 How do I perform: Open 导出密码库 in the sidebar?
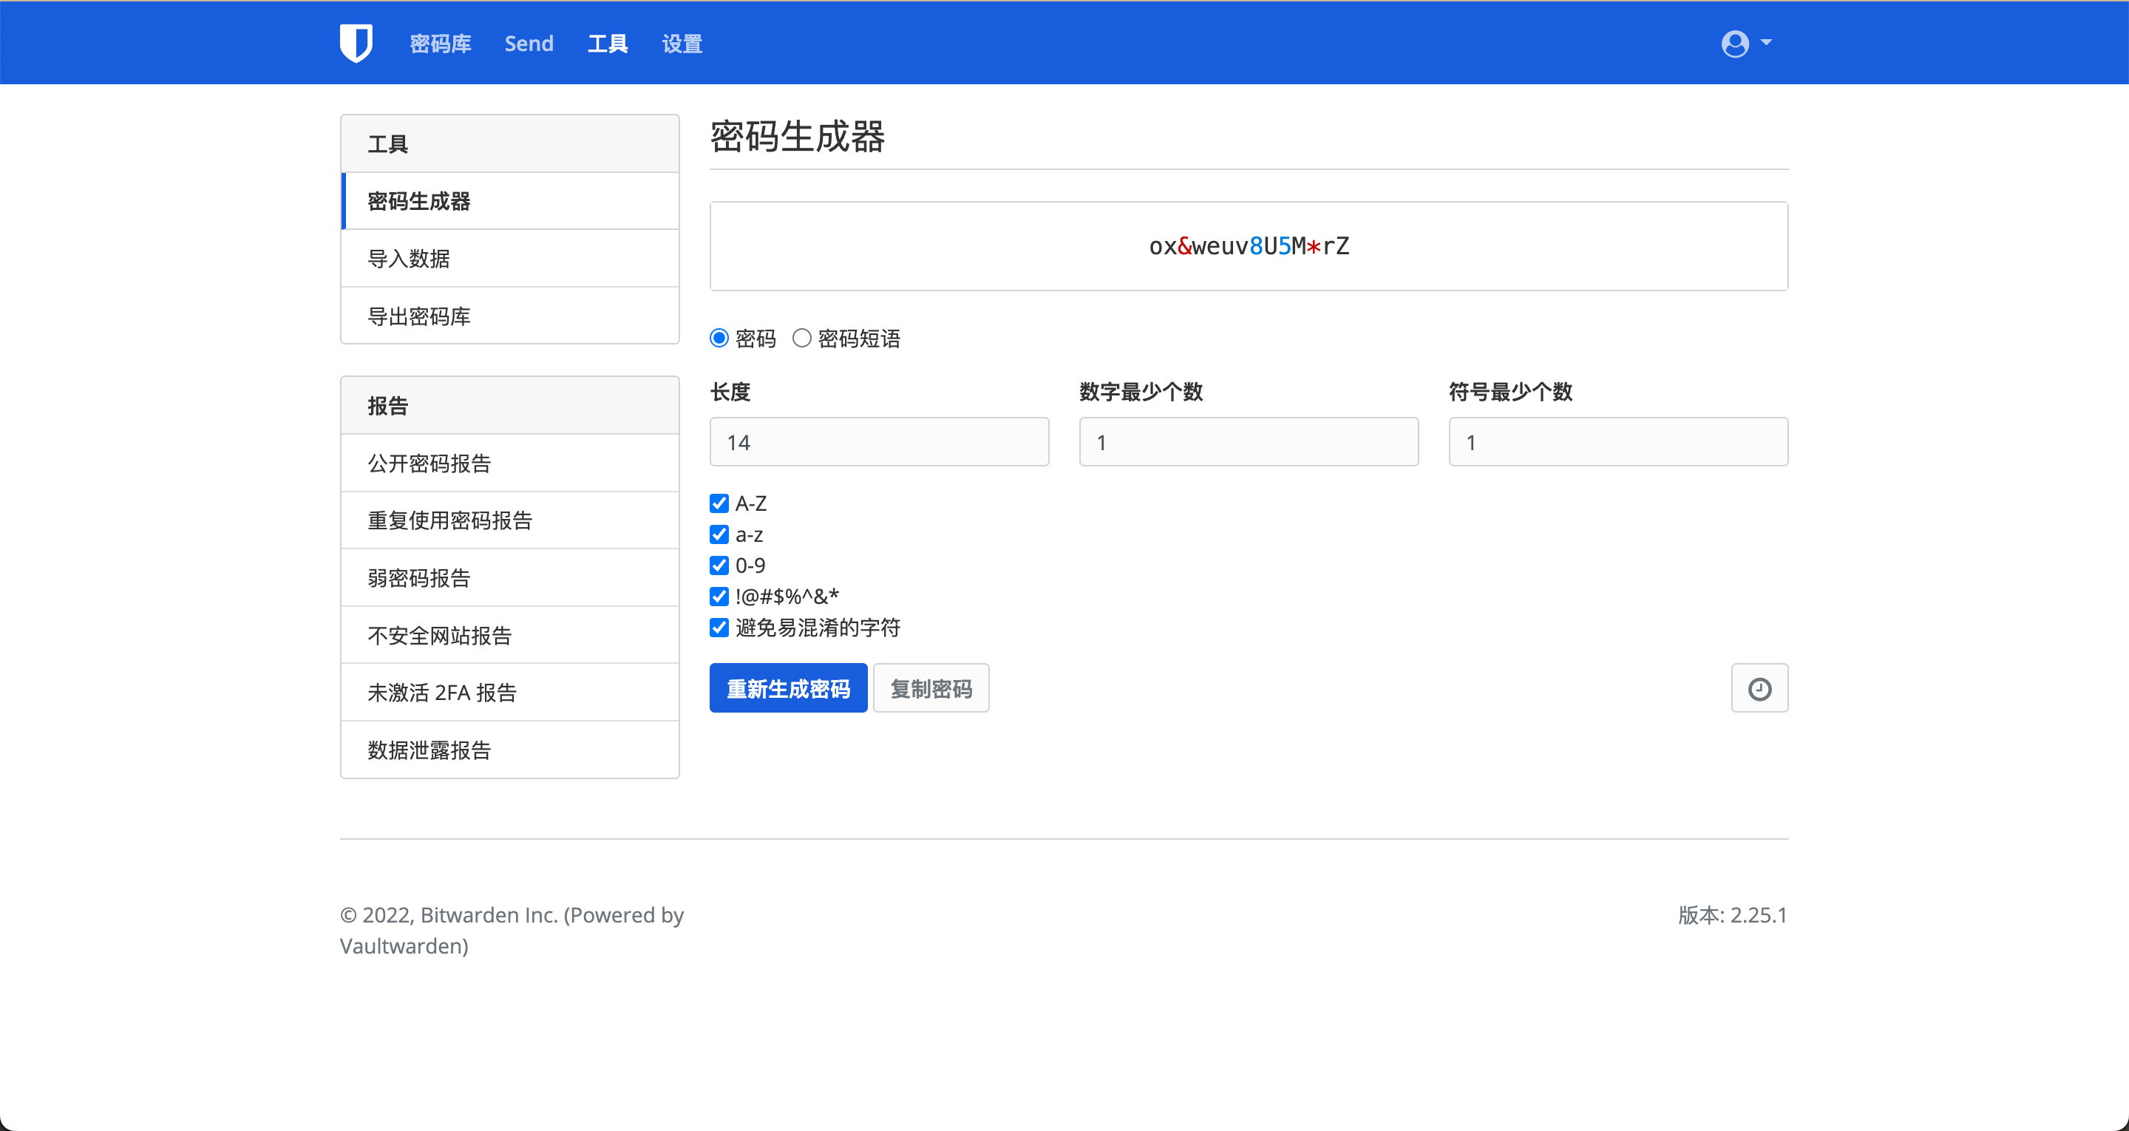pyautogui.click(x=510, y=316)
